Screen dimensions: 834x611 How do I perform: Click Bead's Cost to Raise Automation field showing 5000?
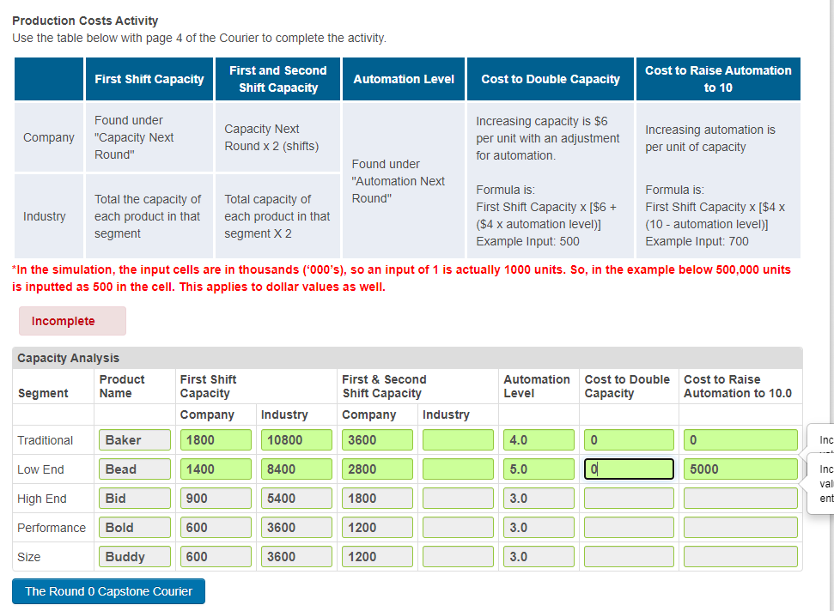click(739, 469)
